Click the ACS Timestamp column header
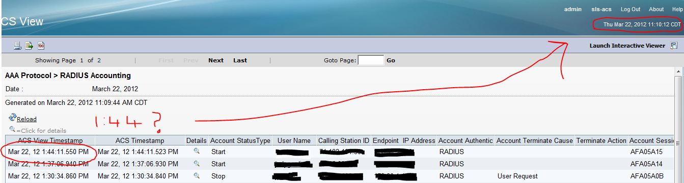This screenshot has height=183, width=684. tap(140, 140)
